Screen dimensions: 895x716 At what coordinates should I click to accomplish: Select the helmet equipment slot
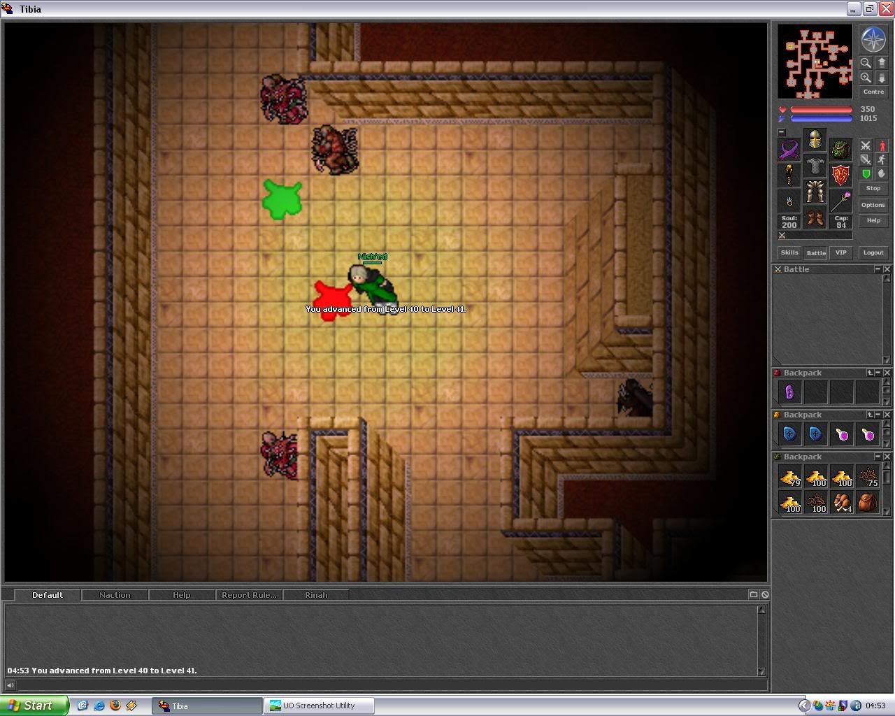[815, 139]
